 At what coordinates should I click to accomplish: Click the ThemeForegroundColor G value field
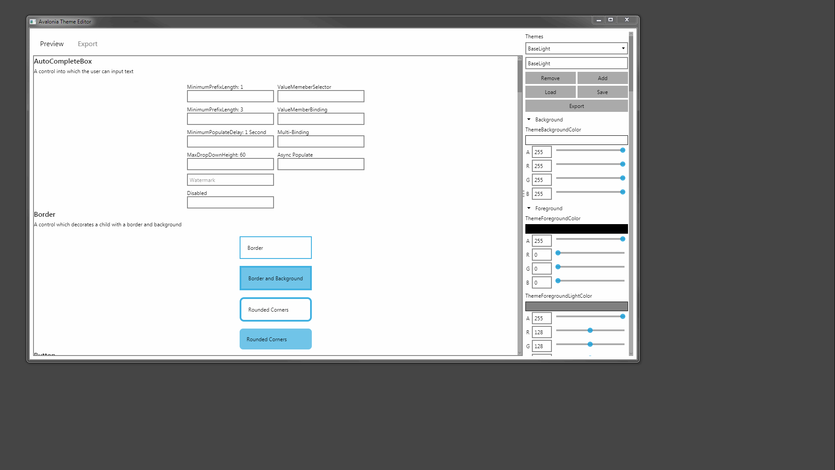coord(542,269)
